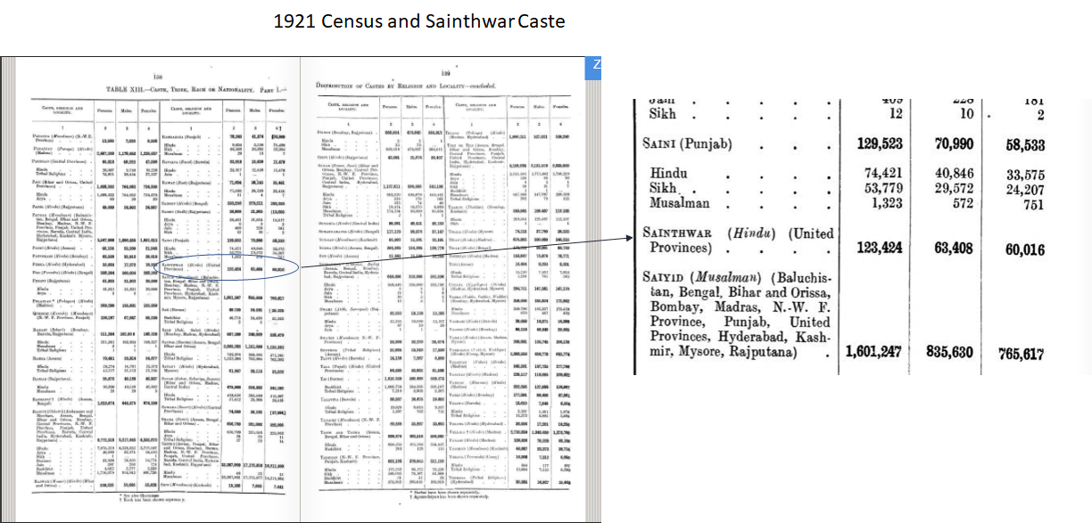Click the slide title '1921 Census and Sainthwar Caste'

pos(418,20)
